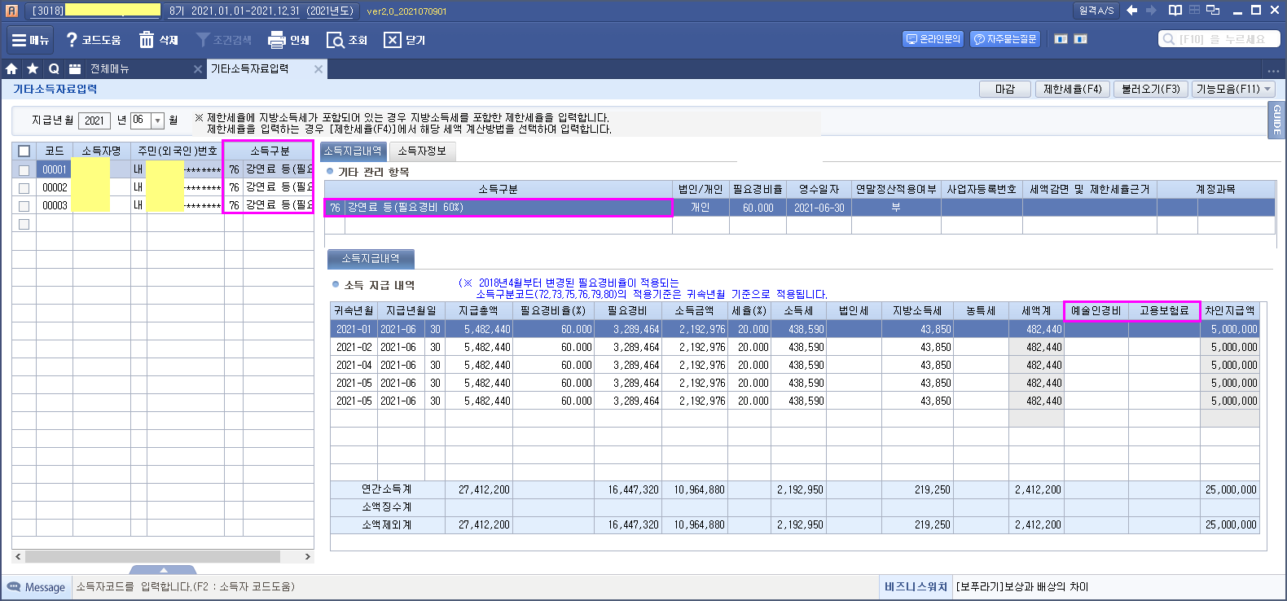This screenshot has width=1287, height=601.
Task: Expand the collapsed panel arrow below the list
Action: click(x=163, y=569)
